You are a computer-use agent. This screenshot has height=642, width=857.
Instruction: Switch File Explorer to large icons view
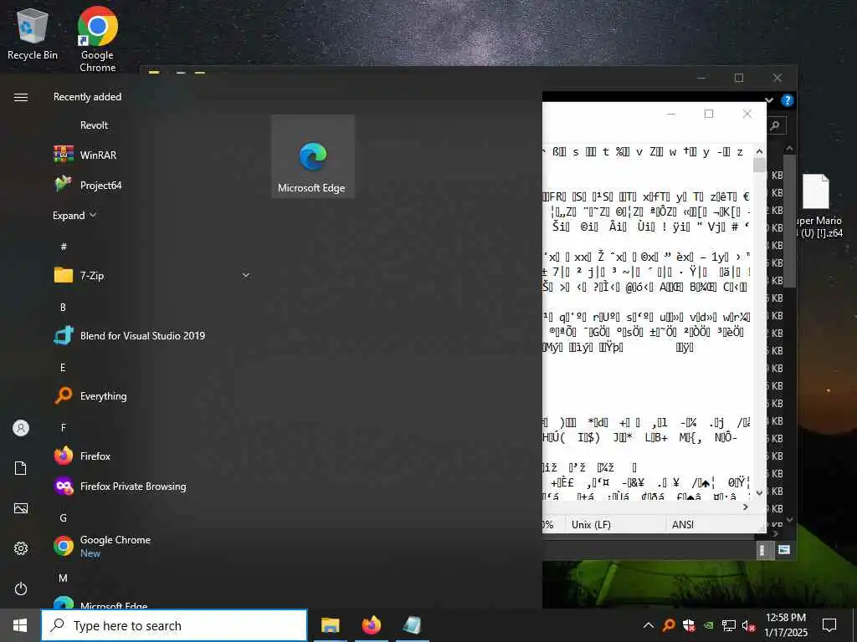click(x=783, y=550)
